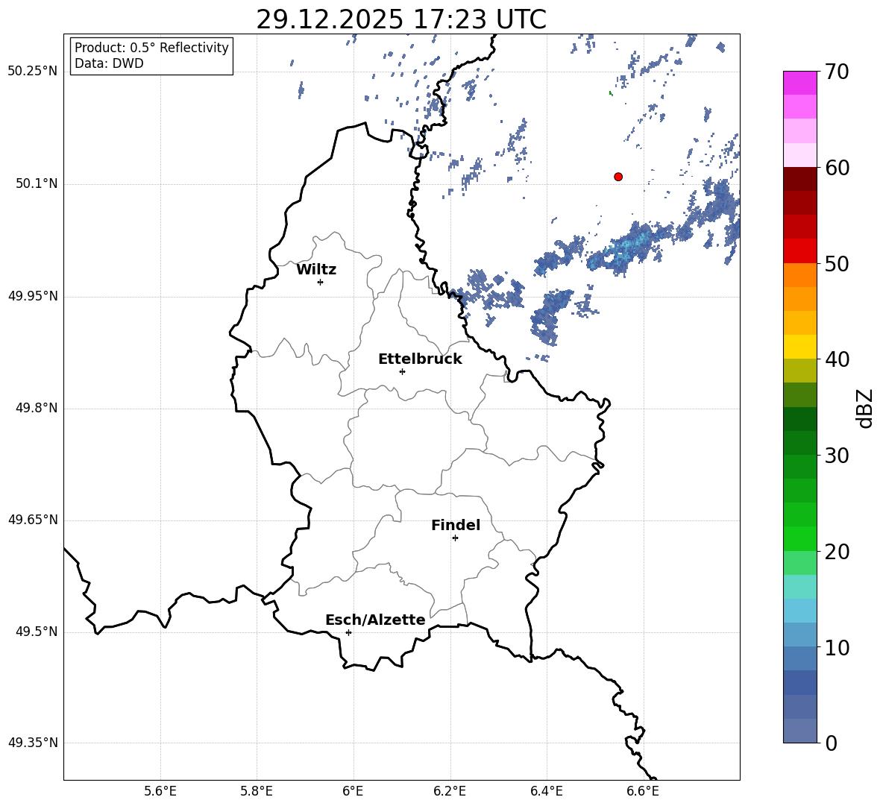This screenshot has height=806, width=883.
Task: Click the 49.35°N latitude label
Action: [33, 743]
